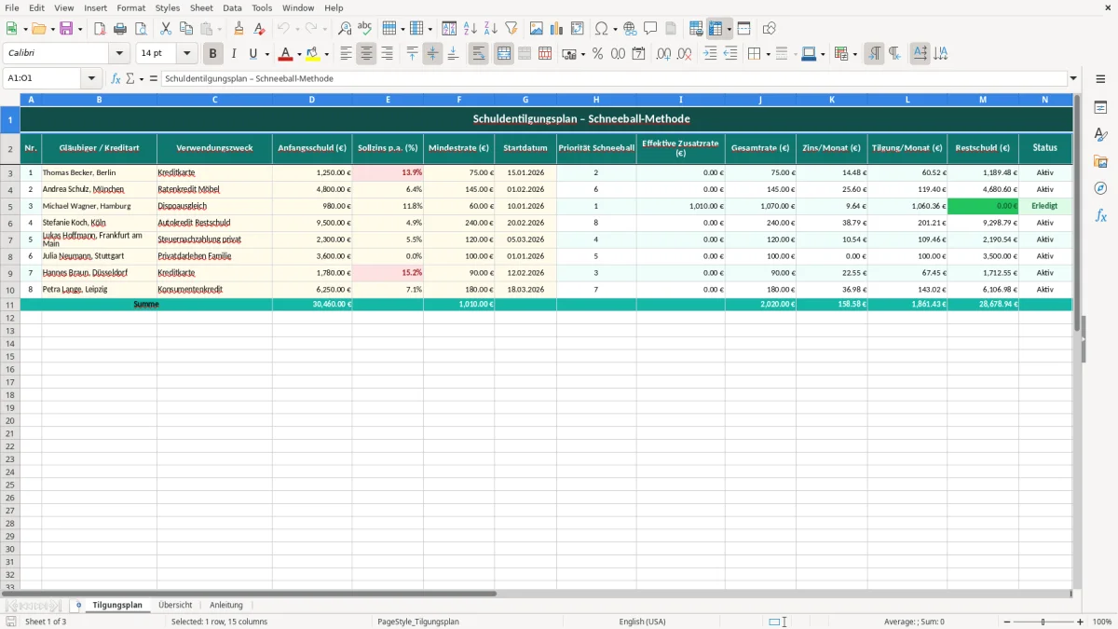1118x629 pixels.
Task: Toggle Center Horizontally alignment
Action: 366,54
